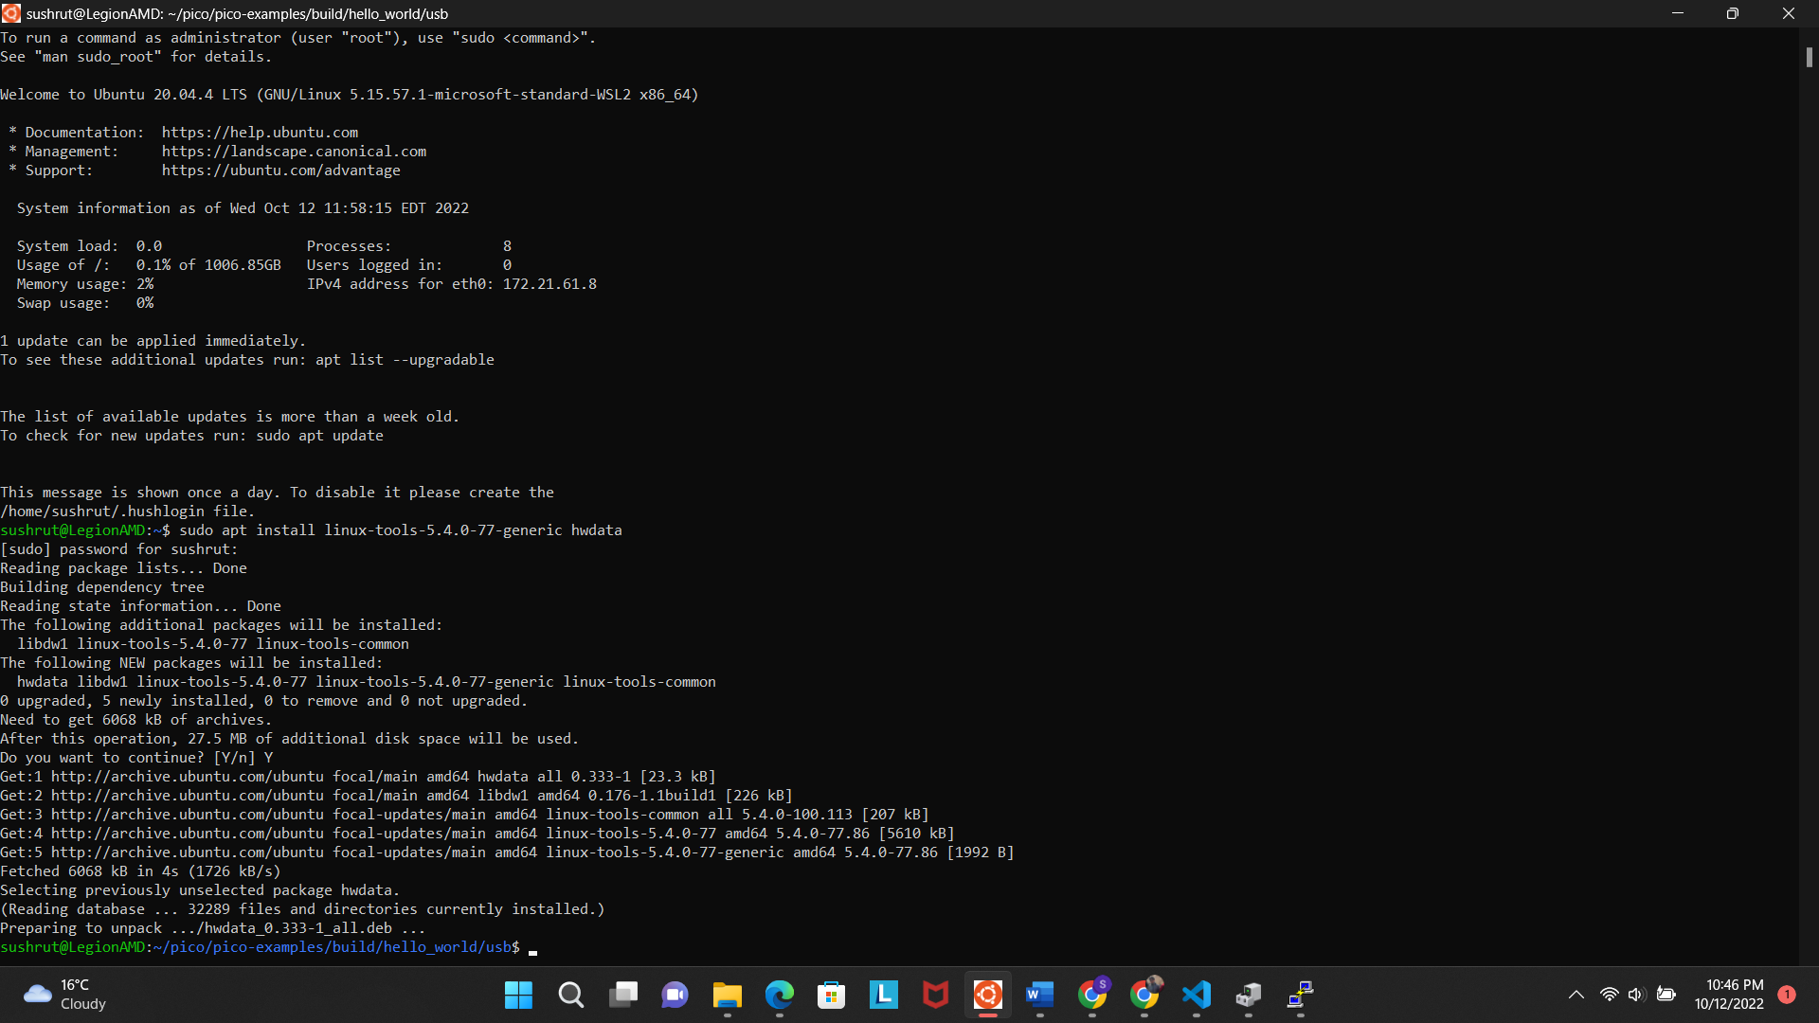Screen dimensions: 1819x1023
Task: Open the terminal window menu via title bar icon
Action: 11,13
